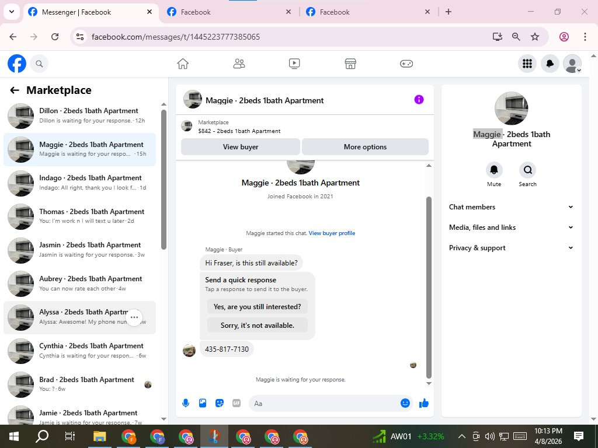Send a thumbs-up like

424,403
